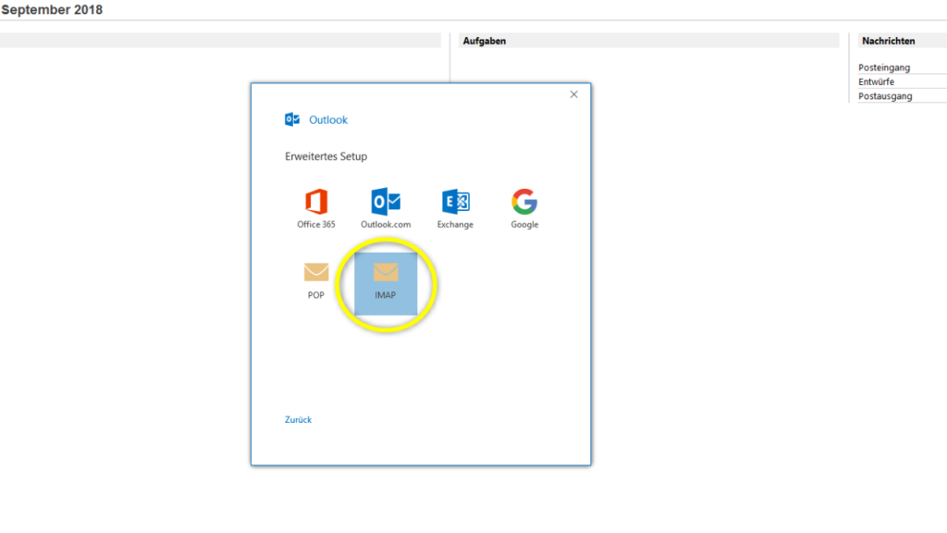
Task: Open the Posteingang folder
Action: click(884, 67)
